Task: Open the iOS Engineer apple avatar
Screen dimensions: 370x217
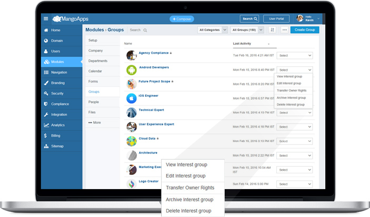Action: tap(132, 98)
